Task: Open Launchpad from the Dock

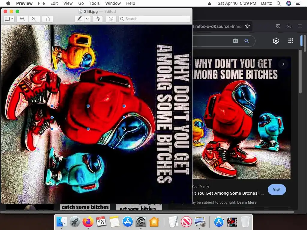Action: [x=75, y=222]
